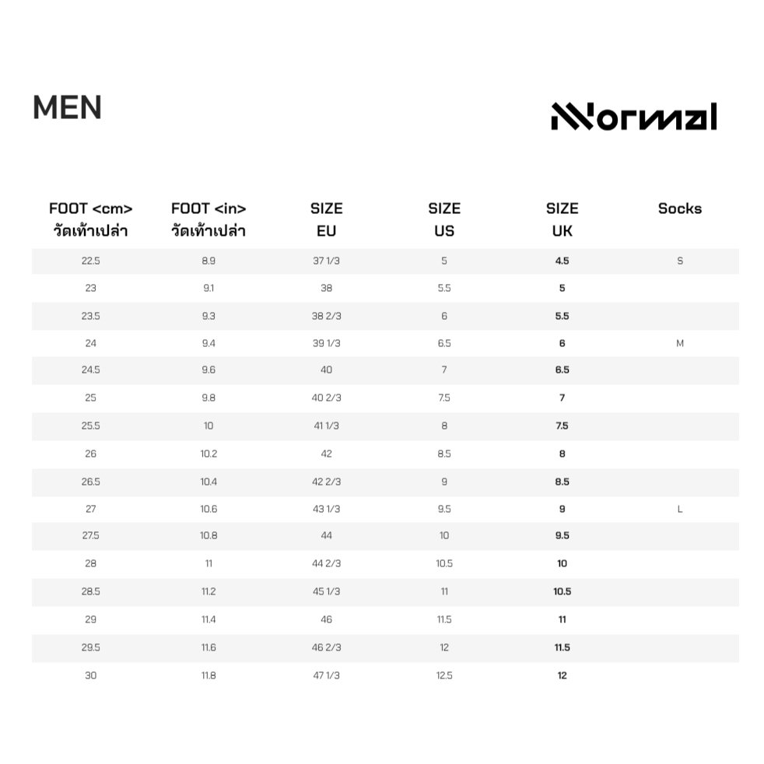764x764 pixels.
Task: Click the NNormal brand logo
Action: [x=634, y=117]
